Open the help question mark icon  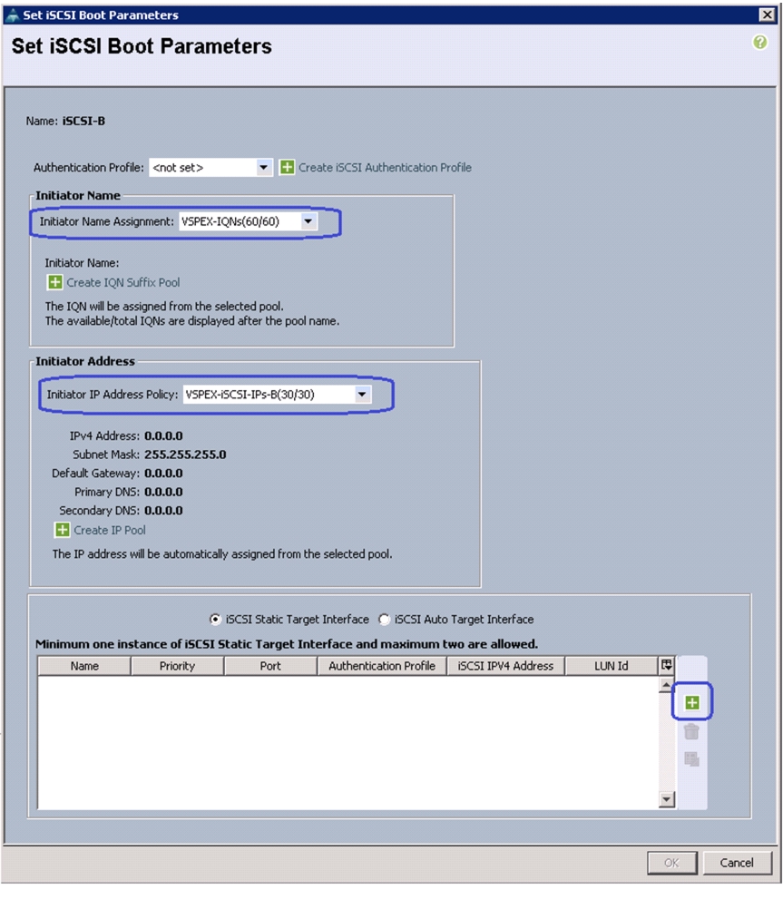[x=759, y=43]
